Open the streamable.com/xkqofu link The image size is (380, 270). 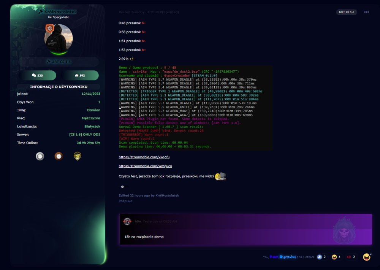144,157
